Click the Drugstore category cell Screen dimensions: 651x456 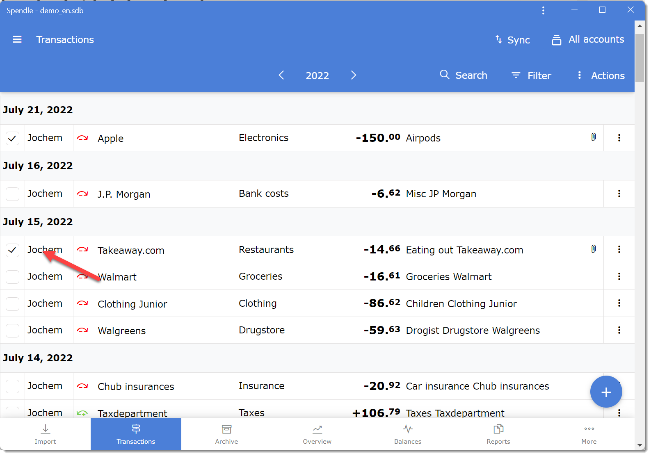286,330
